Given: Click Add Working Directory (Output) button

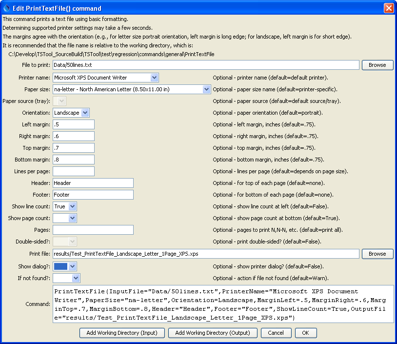Looking at the screenshot, I should [x=213, y=333].
